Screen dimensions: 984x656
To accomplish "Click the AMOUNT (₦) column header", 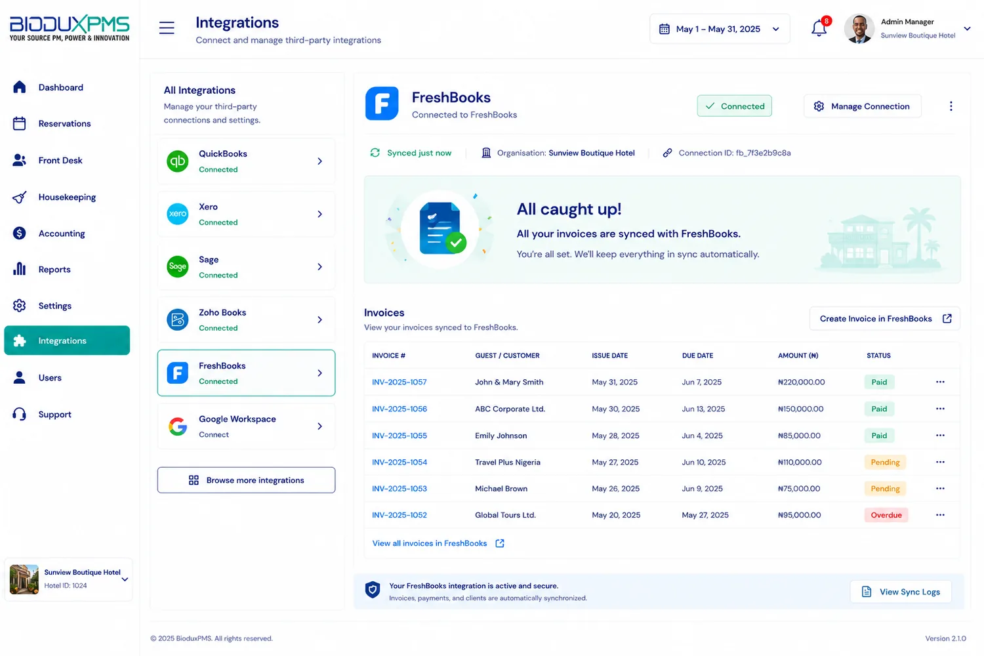I will coord(798,356).
